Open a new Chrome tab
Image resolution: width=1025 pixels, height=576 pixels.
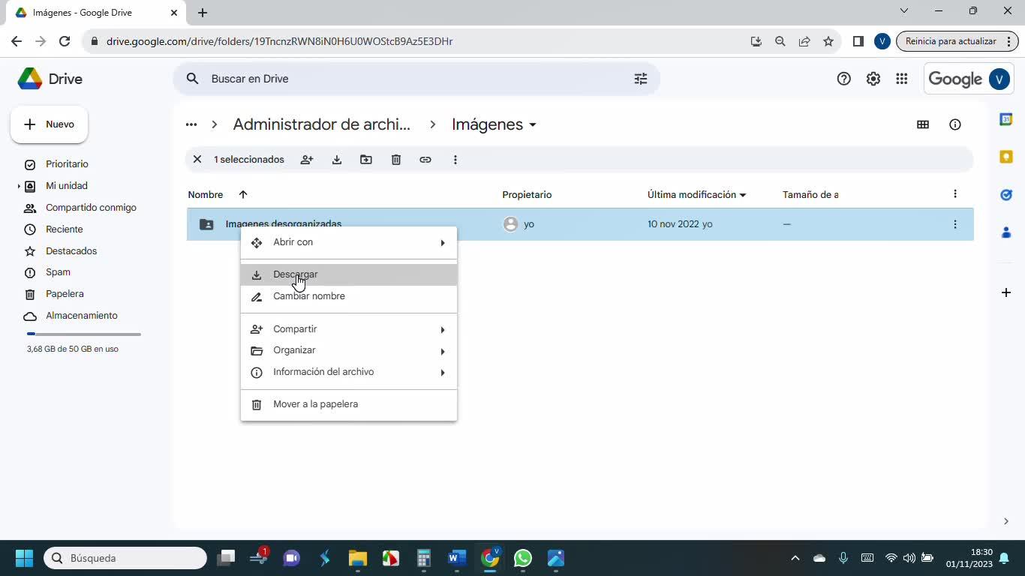point(203,13)
